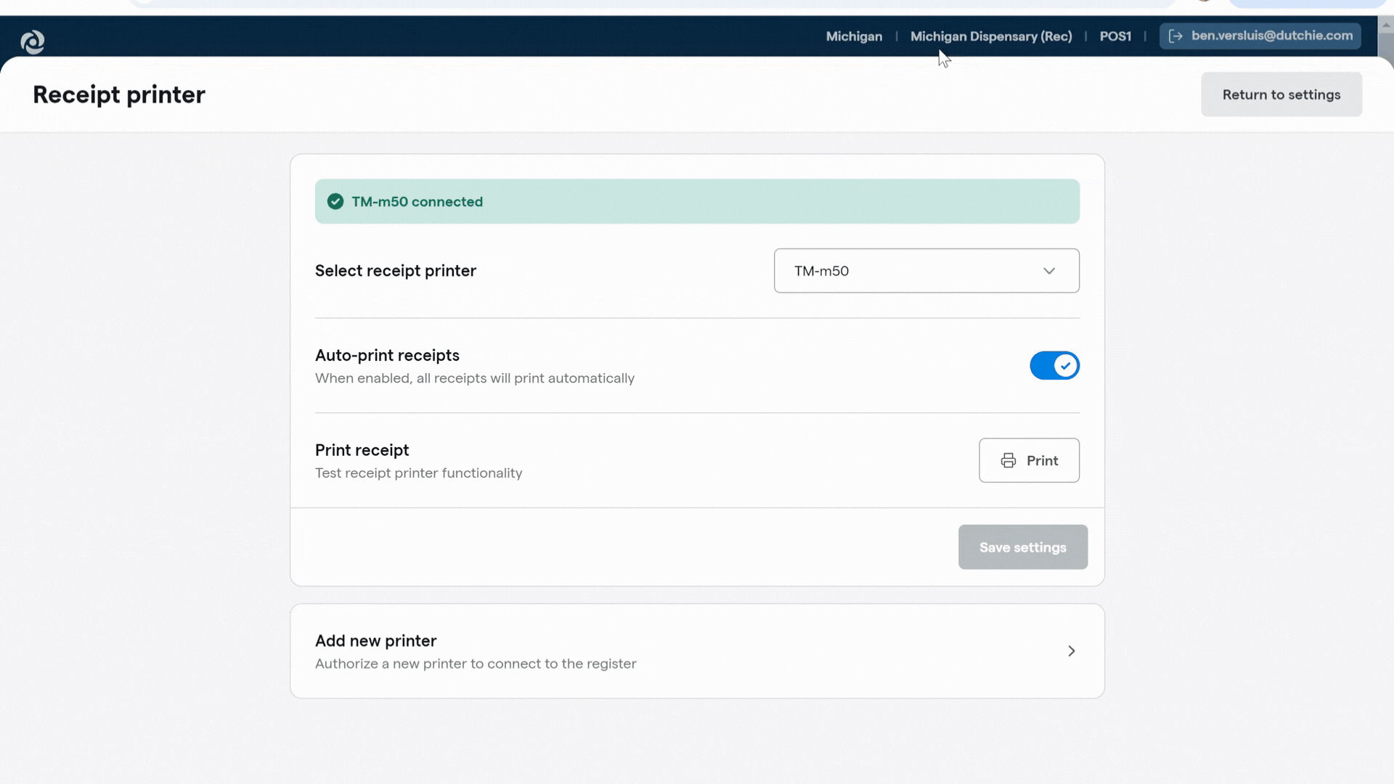Click the Save settings button
The width and height of the screenshot is (1394, 784).
point(1022,547)
